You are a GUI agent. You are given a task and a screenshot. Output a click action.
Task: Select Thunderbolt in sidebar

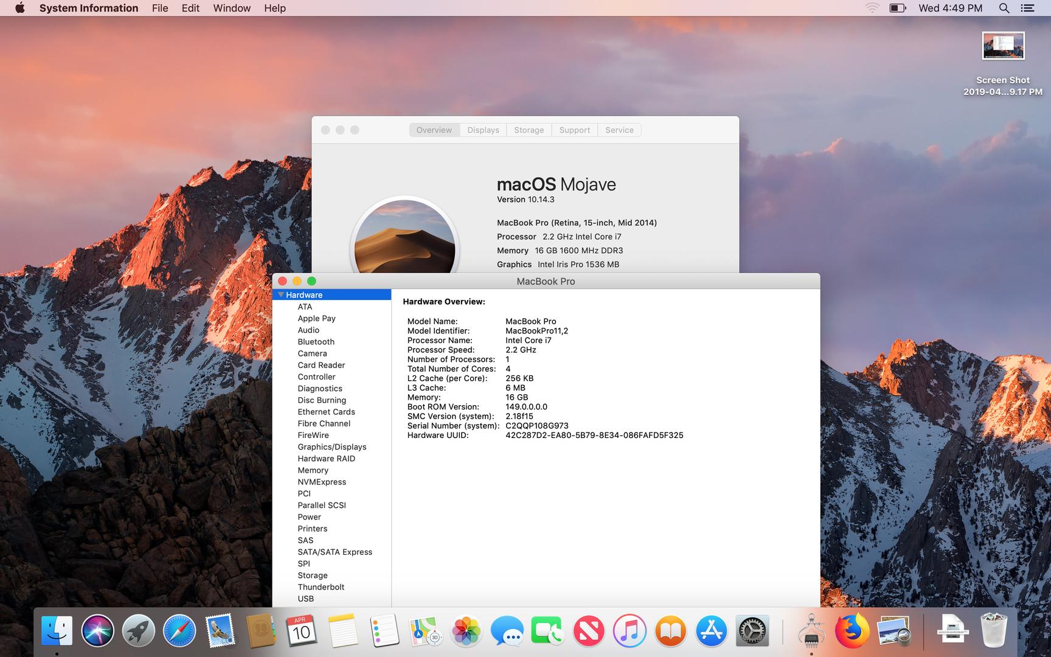coord(321,587)
